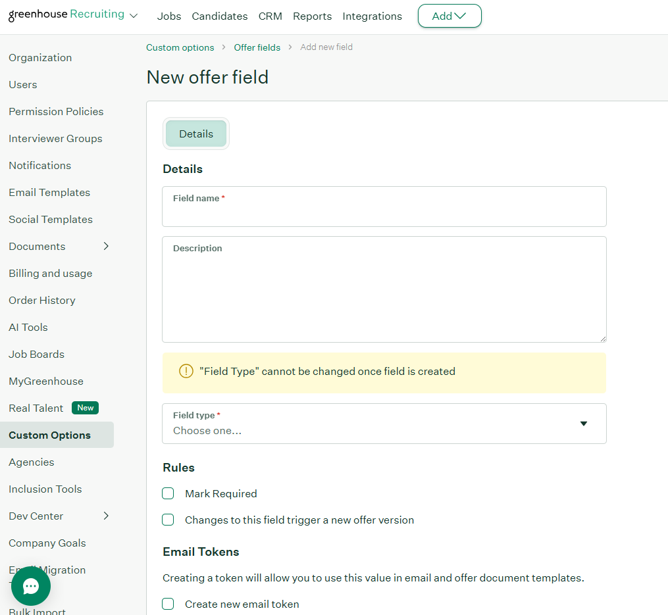The width and height of the screenshot is (668, 615).
Task: Tick the Mark Required checkbox
Action: click(x=168, y=493)
